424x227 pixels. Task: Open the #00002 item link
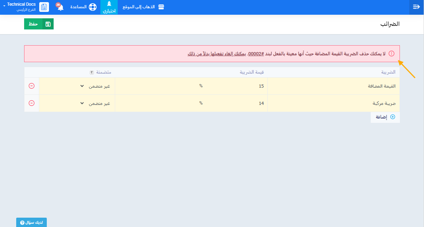(256, 54)
